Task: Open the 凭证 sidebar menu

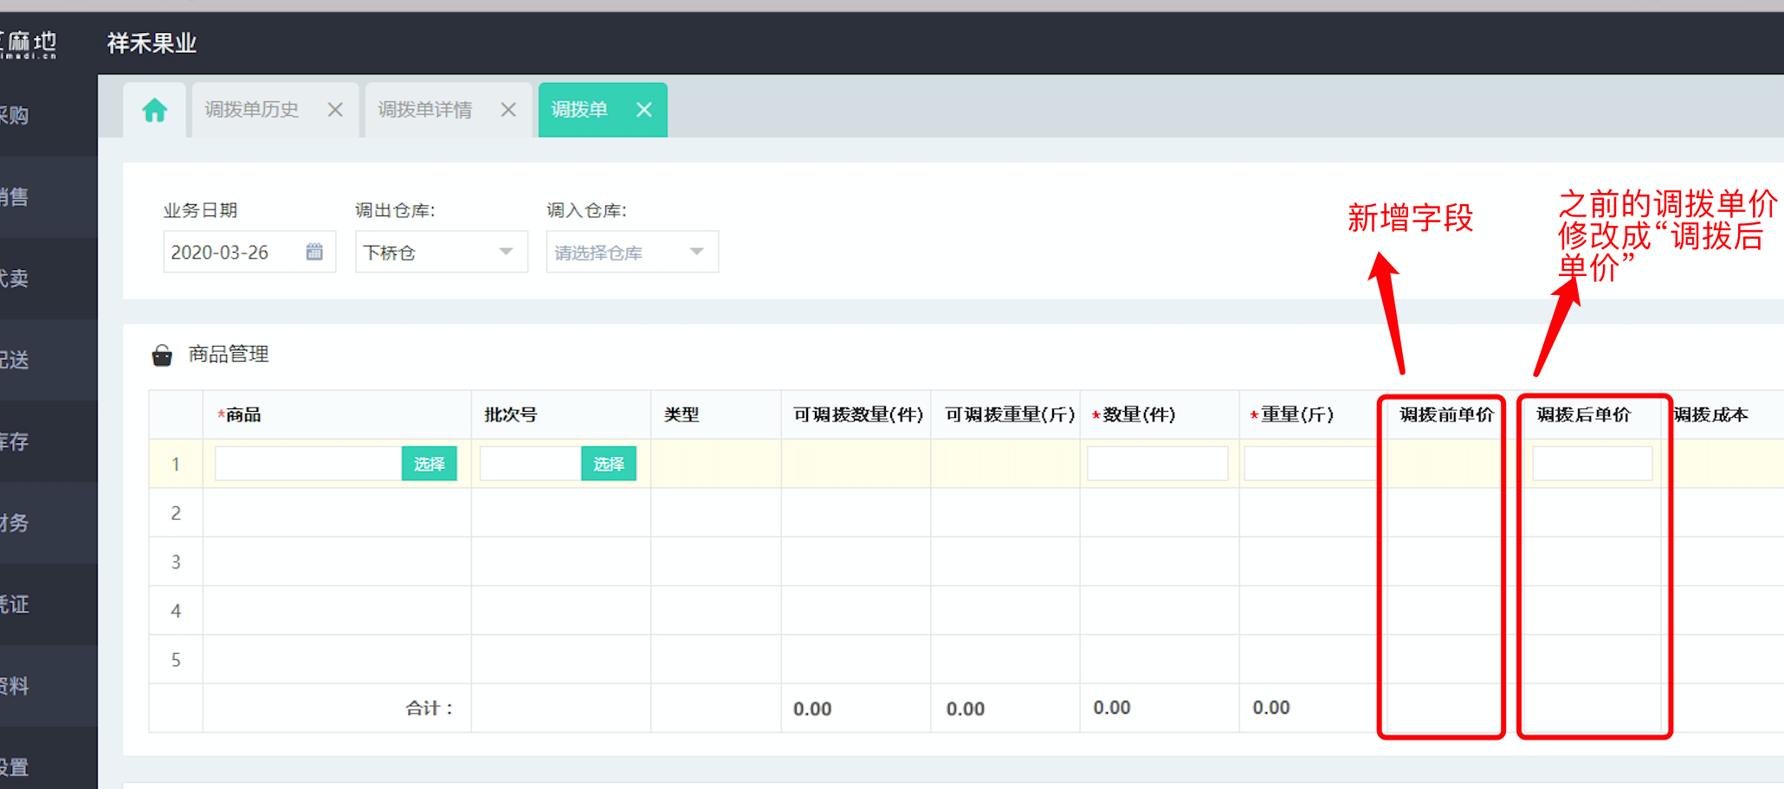Action: tap(48, 604)
